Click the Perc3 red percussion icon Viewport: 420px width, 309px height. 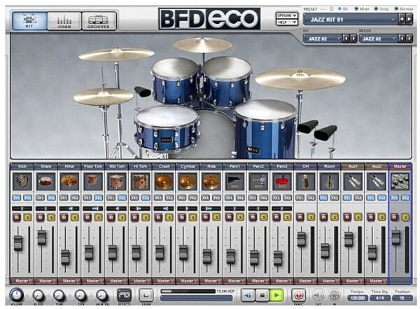(x=281, y=181)
